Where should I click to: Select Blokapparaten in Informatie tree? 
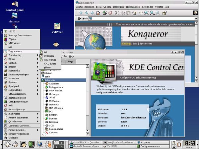tap(54, 87)
